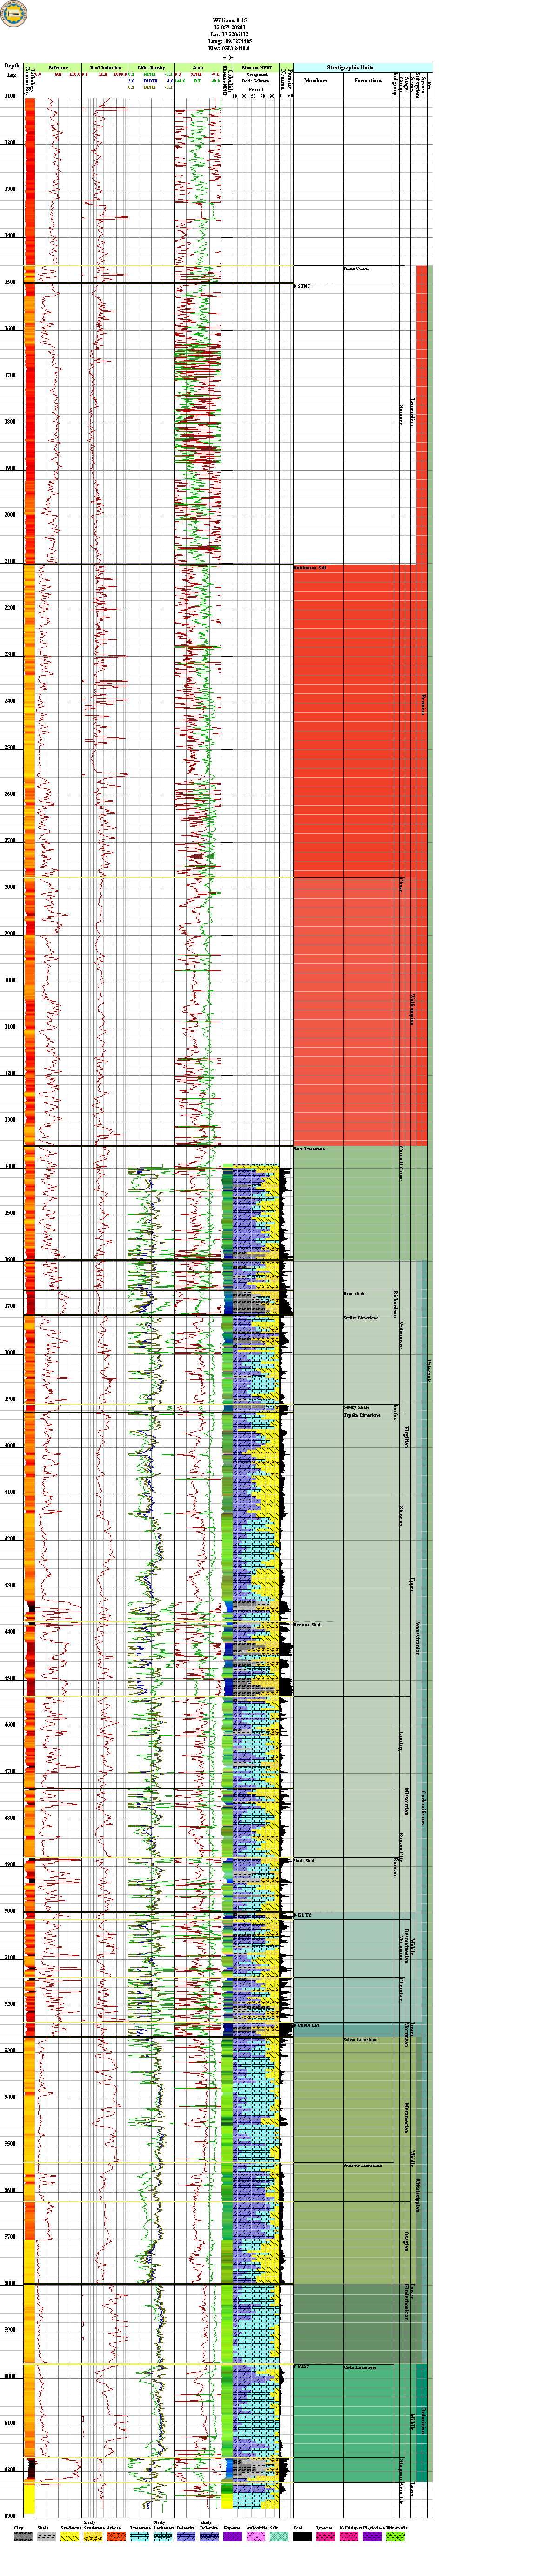
Task: Select the Ultramafic legend swatch
Action: click(396, 2537)
